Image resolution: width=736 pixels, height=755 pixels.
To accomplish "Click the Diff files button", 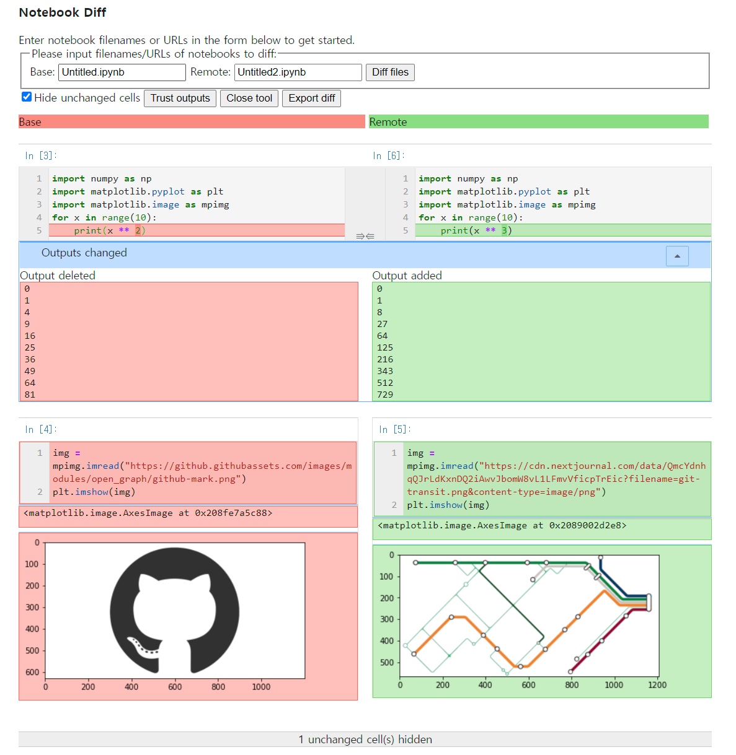I will [390, 72].
